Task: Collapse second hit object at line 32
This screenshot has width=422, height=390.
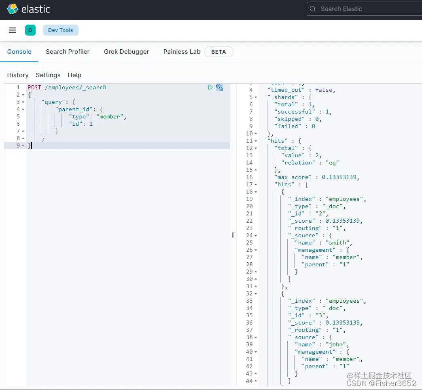Action: pos(256,294)
